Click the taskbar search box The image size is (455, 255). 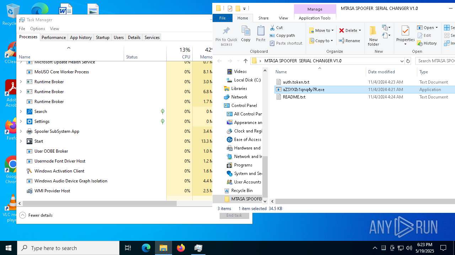(x=68, y=248)
